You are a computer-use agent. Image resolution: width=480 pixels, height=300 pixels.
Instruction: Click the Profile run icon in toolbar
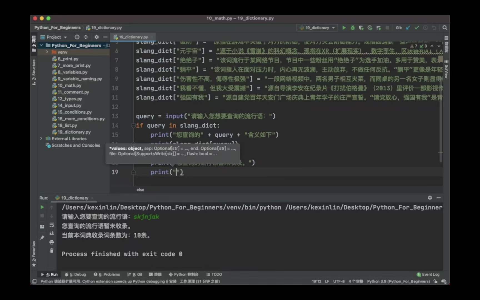click(370, 27)
